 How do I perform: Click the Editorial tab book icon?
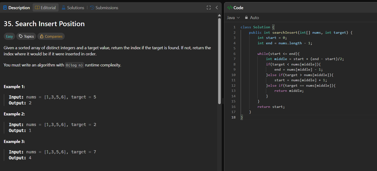pos(37,8)
